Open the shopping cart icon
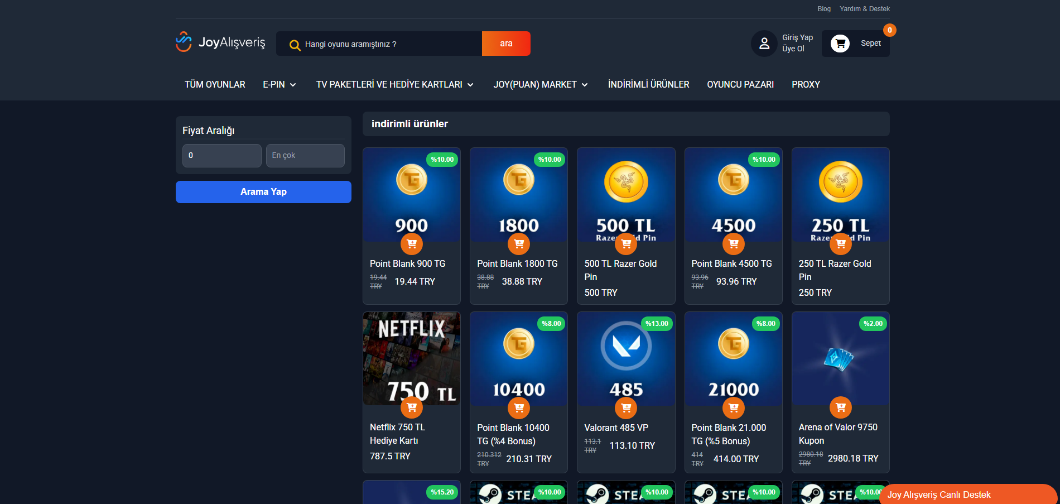The height and width of the screenshot is (504, 1060). click(x=840, y=44)
